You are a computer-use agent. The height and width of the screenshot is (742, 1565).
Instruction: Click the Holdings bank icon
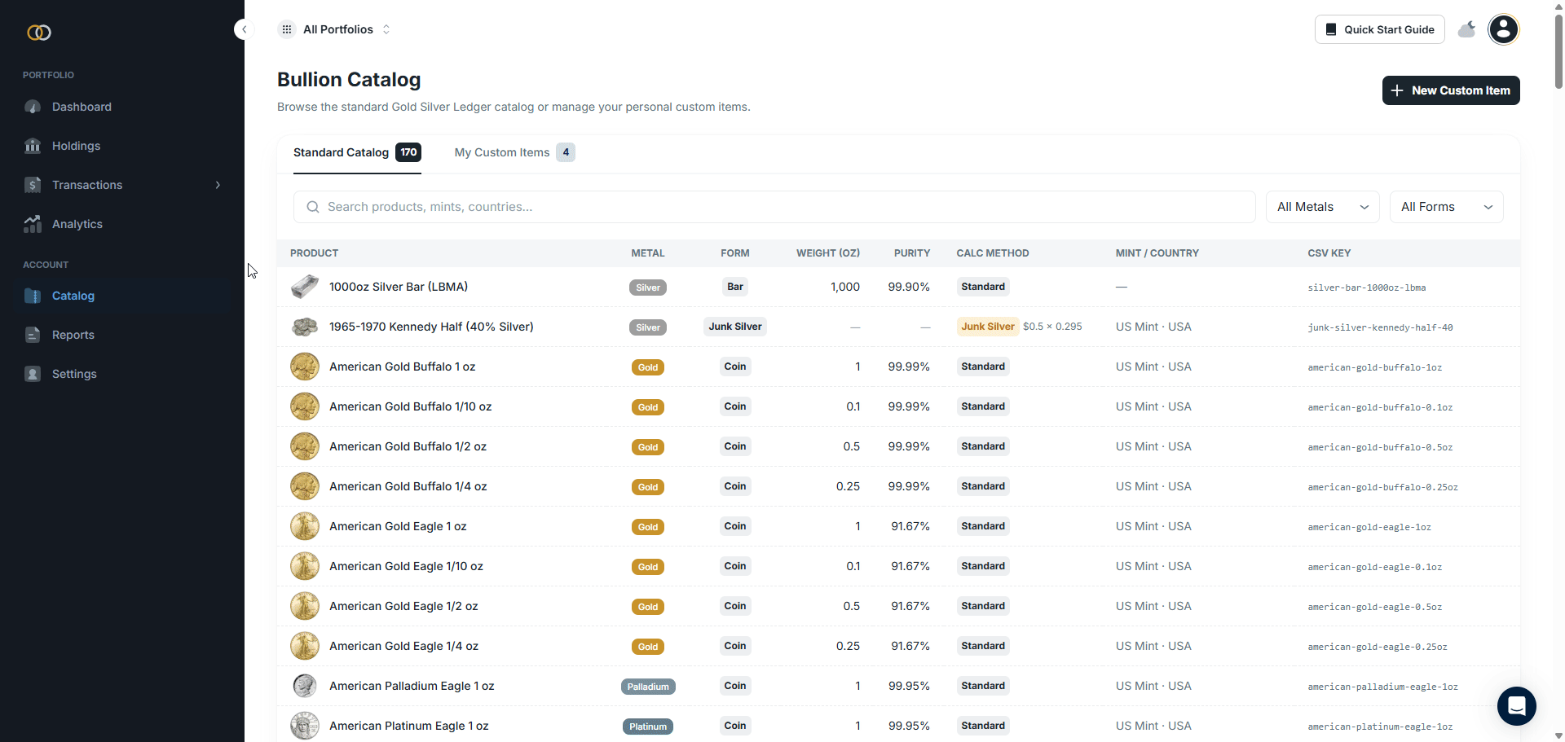(33, 146)
